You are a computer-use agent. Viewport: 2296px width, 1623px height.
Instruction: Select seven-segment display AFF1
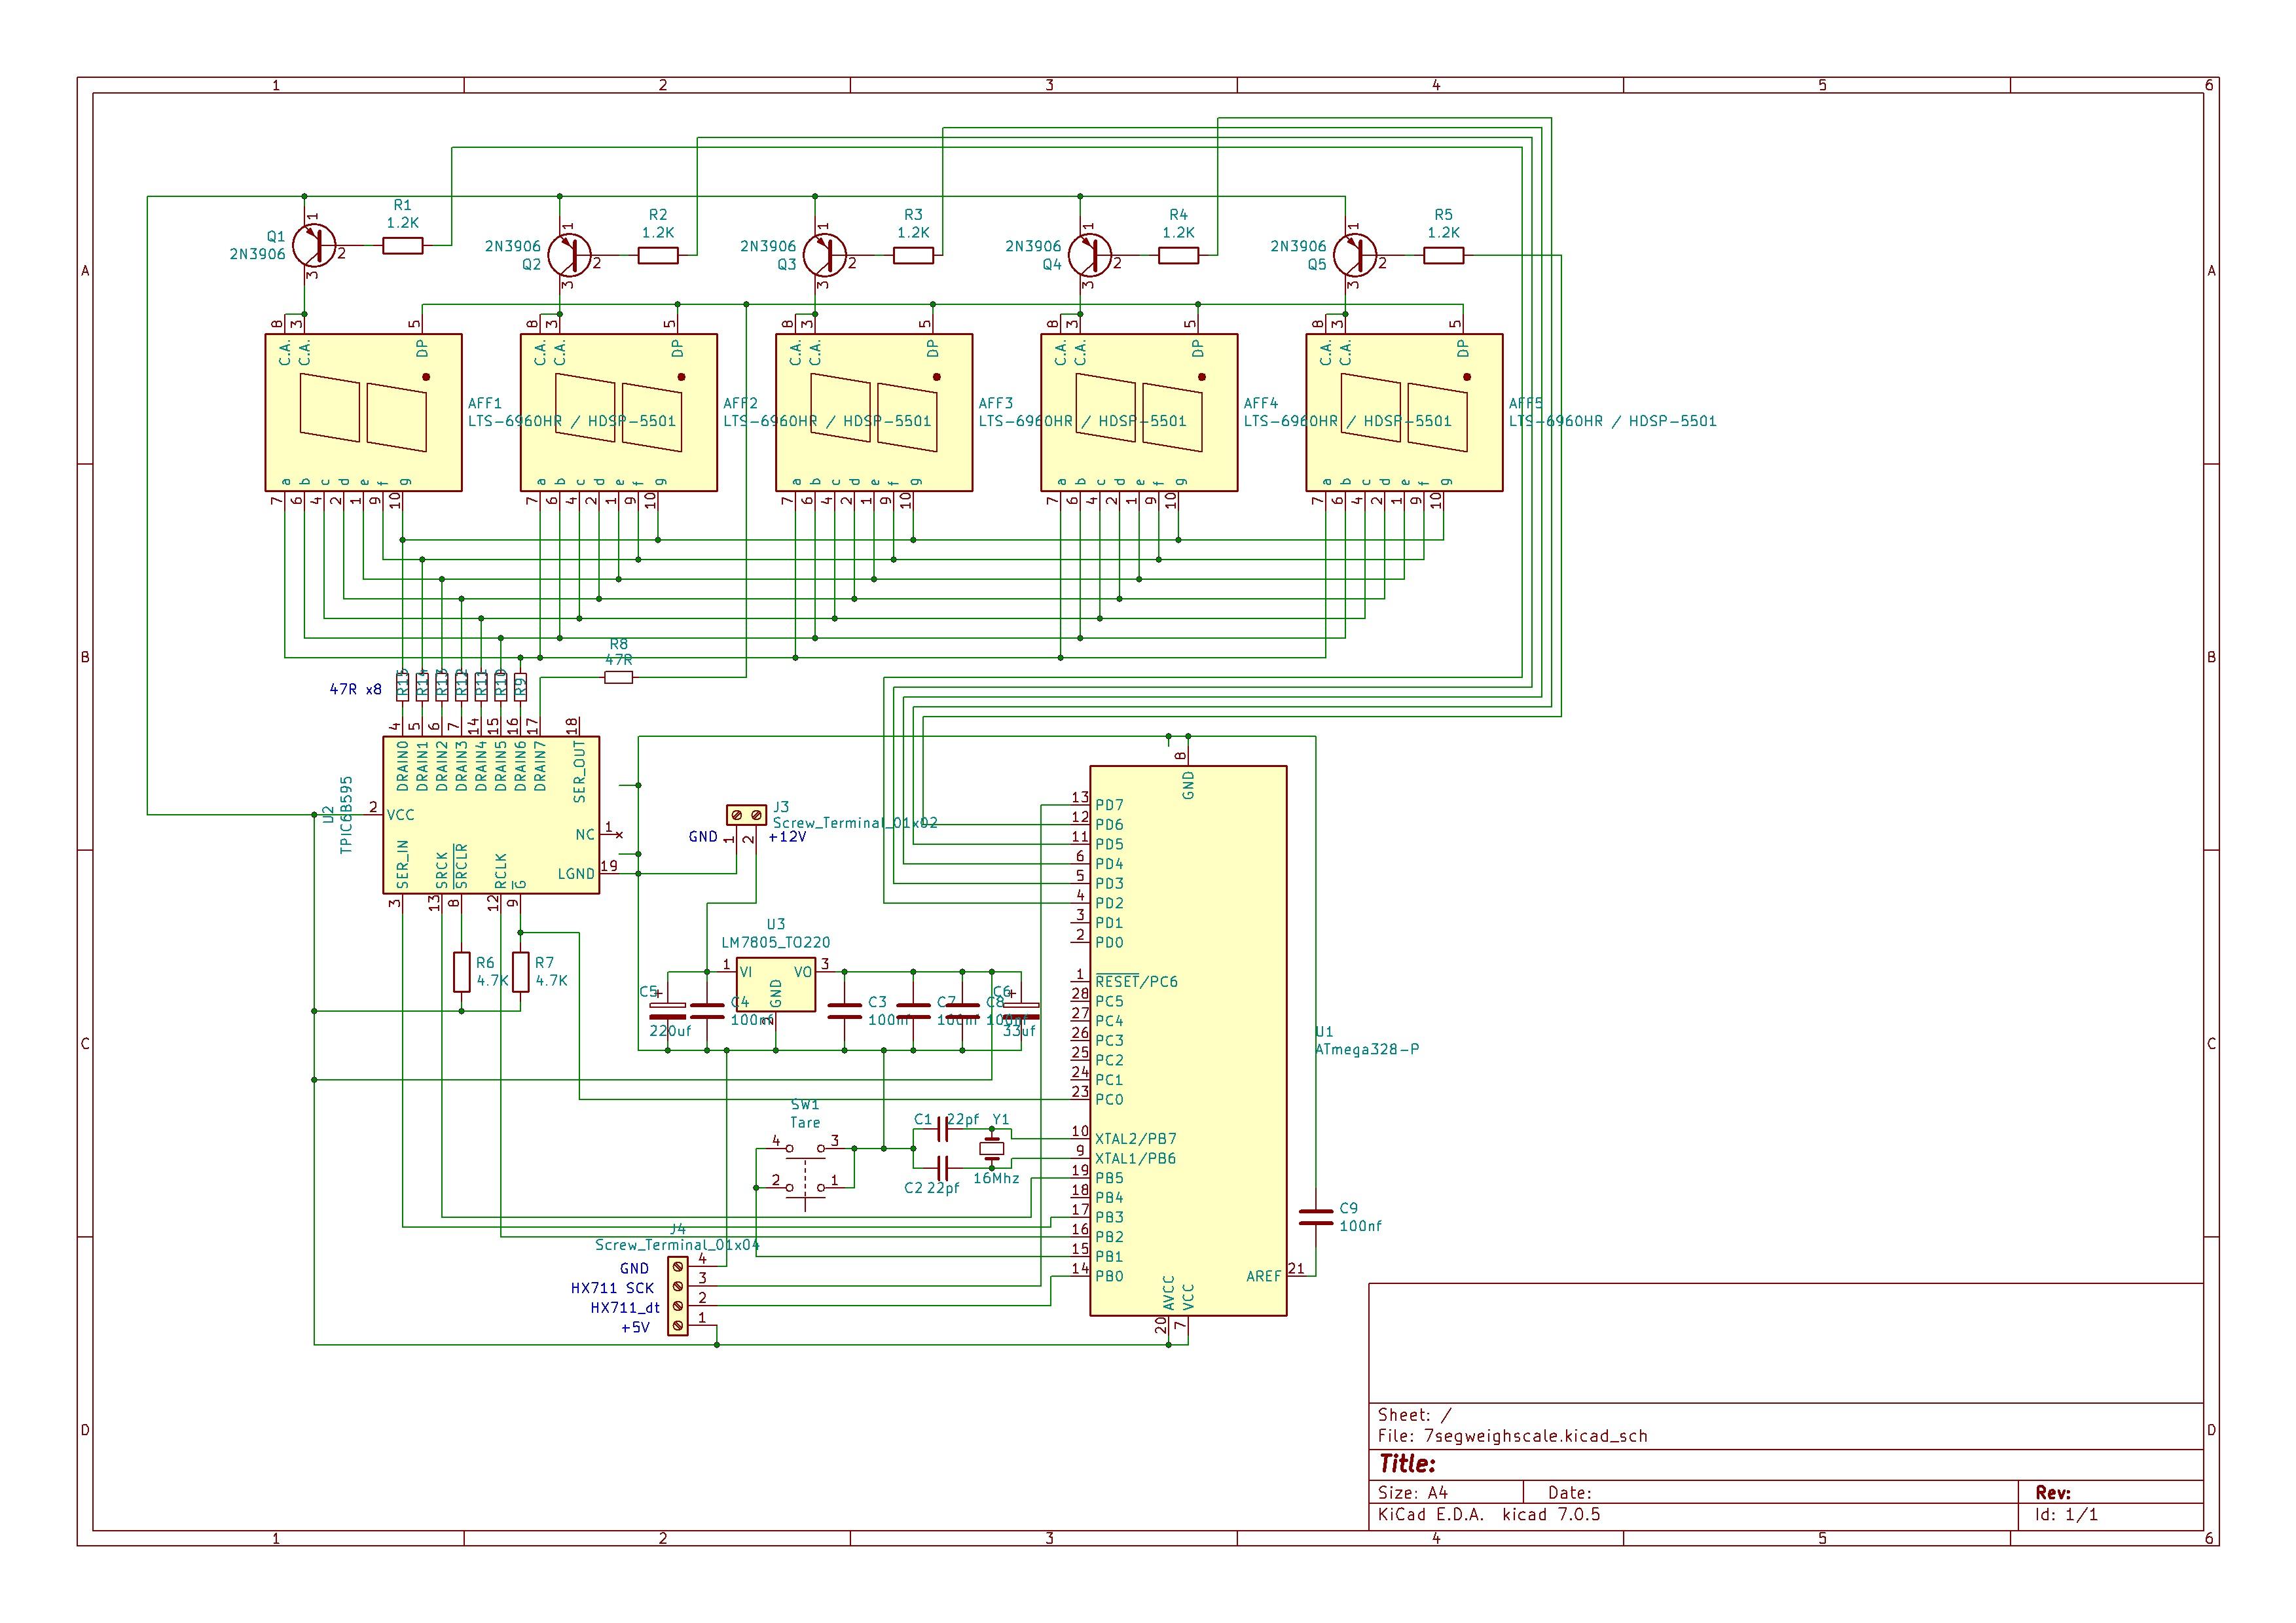[x=363, y=412]
